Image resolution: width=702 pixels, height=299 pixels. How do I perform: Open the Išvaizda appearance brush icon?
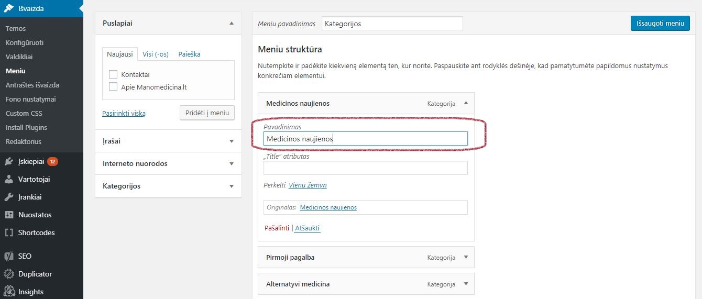(x=9, y=8)
